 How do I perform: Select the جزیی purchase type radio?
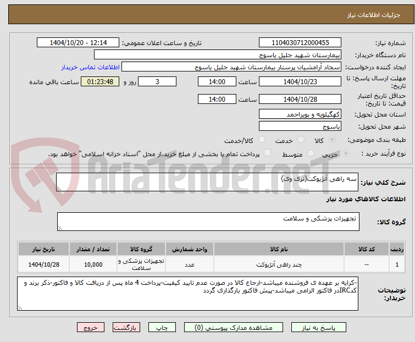pyautogui.click(x=346, y=153)
